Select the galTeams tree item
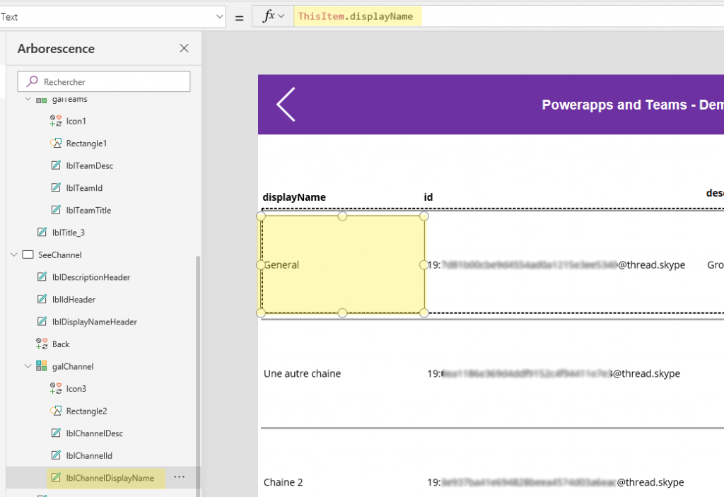 point(70,99)
